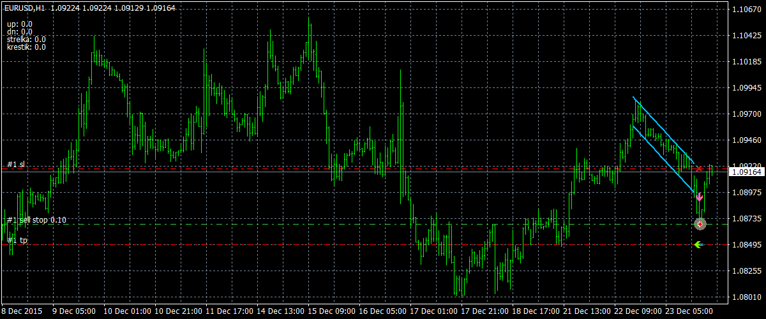Click the 'up: 0.0' indicator label
766x319 pixels.
point(20,24)
